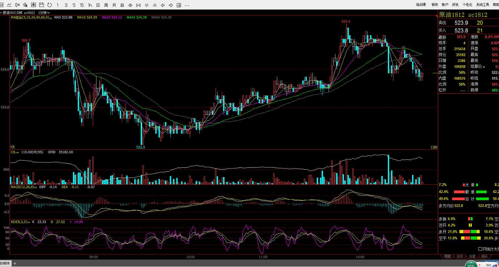Open the 1分钟 period dropdown
This screenshot has height=267, width=499.
(x=44, y=13)
